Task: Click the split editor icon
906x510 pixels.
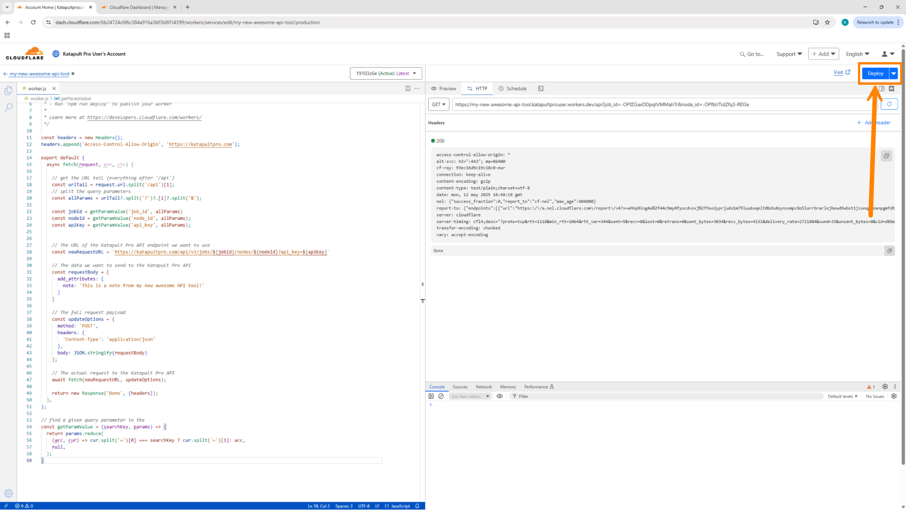Action: pyautogui.click(x=407, y=88)
